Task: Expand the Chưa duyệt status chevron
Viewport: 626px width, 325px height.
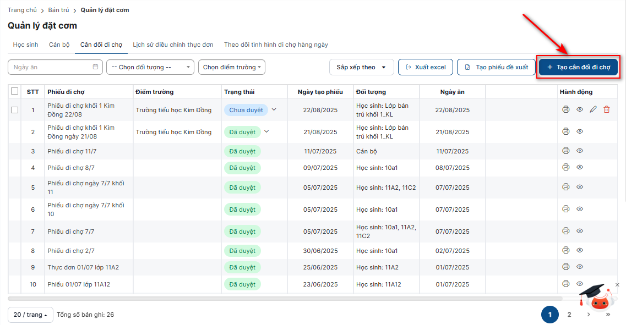Action: click(274, 109)
